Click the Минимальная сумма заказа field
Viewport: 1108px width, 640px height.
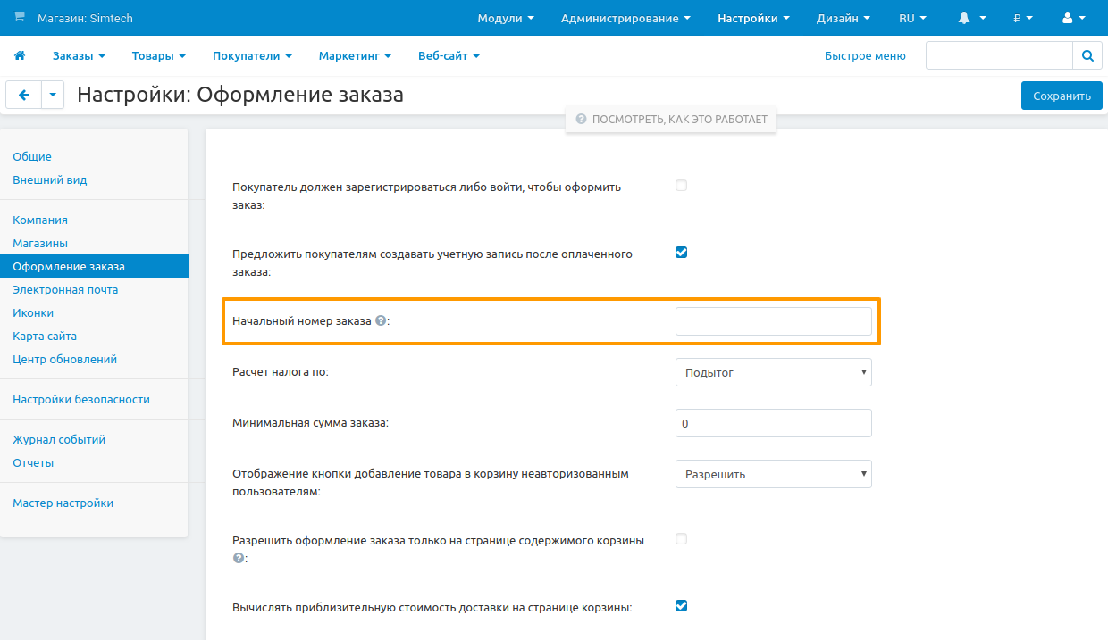coord(773,423)
